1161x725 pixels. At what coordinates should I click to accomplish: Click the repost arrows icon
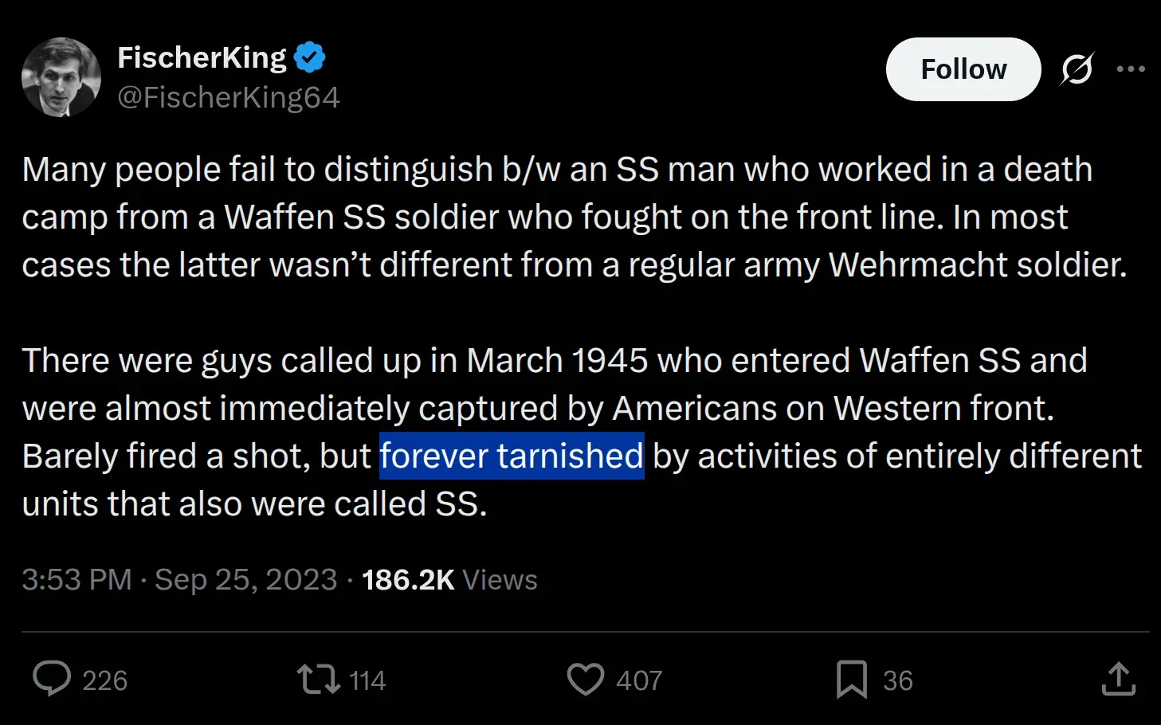[318, 680]
